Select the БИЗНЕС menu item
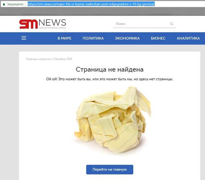This screenshot has width=205, height=180. 158,38
